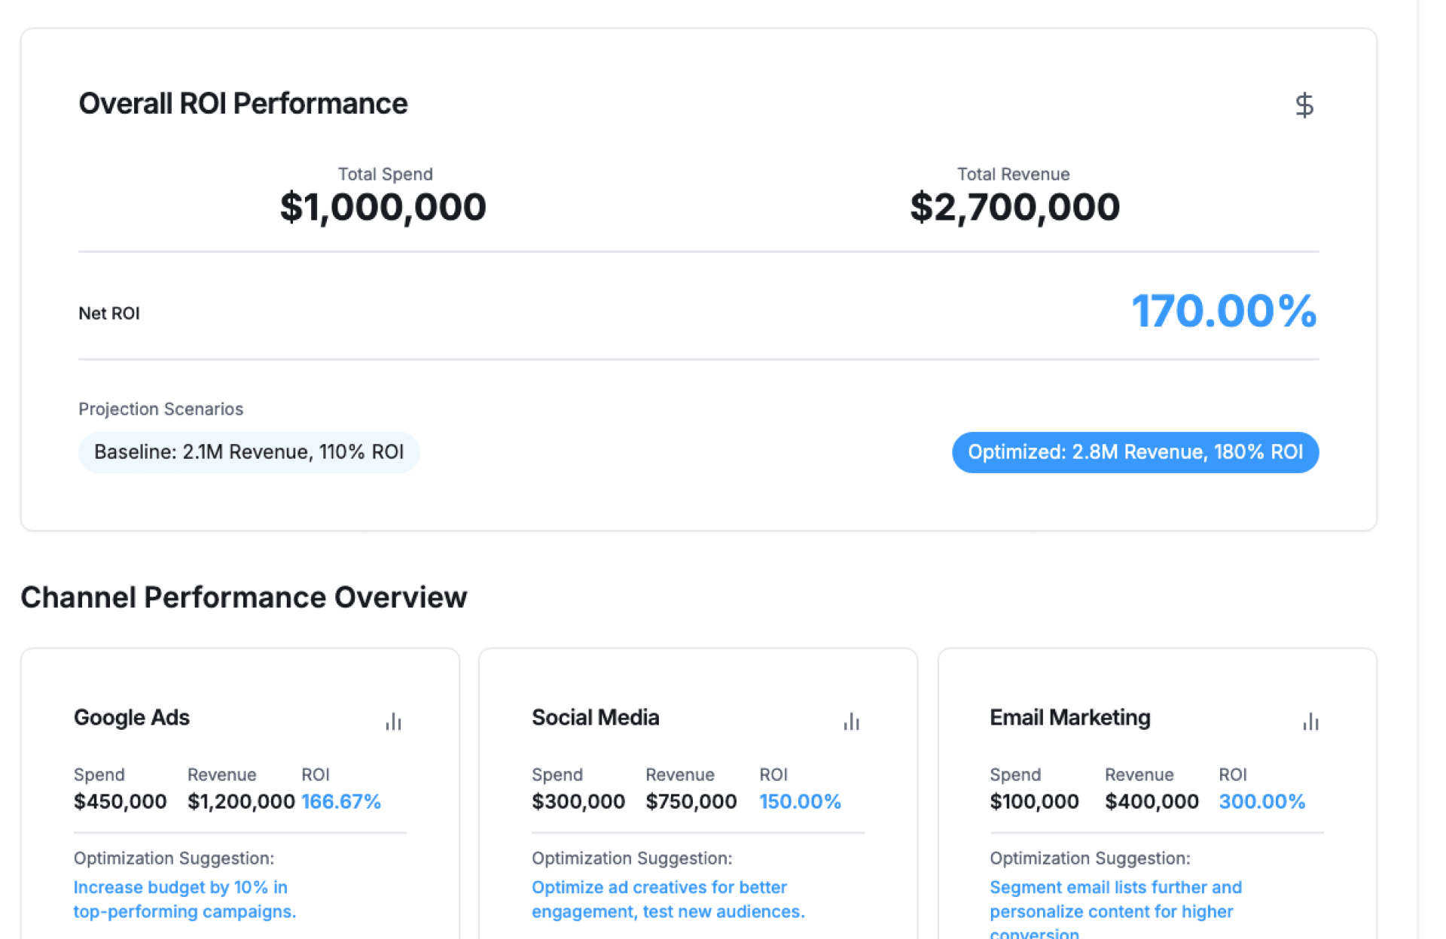This screenshot has width=1446, height=939.
Task: Select the Baseline 2.1M Revenue scenario pill
Action: point(249,452)
